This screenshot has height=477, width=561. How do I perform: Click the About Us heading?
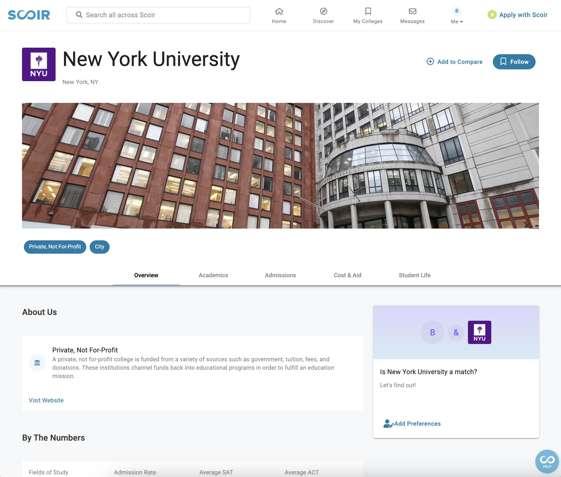click(x=40, y=312)
